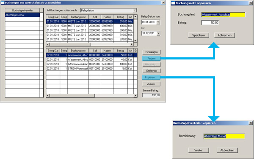Click the Hinzufügen button
The image size is (254, 159).
tap(151, 52)
